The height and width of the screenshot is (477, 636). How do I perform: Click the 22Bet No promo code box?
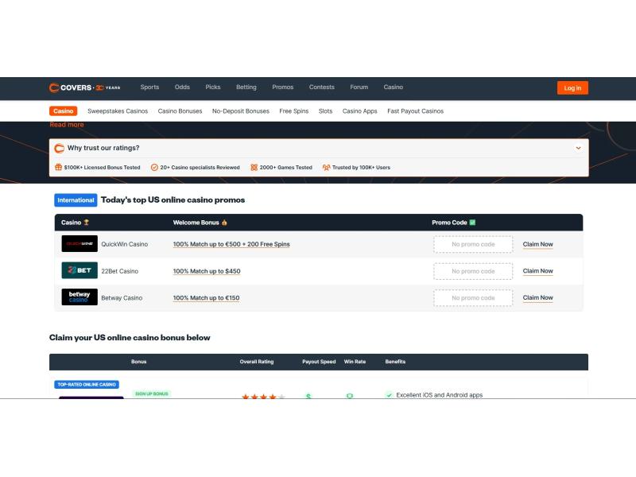pyautogui.click(x=473, y=271)
